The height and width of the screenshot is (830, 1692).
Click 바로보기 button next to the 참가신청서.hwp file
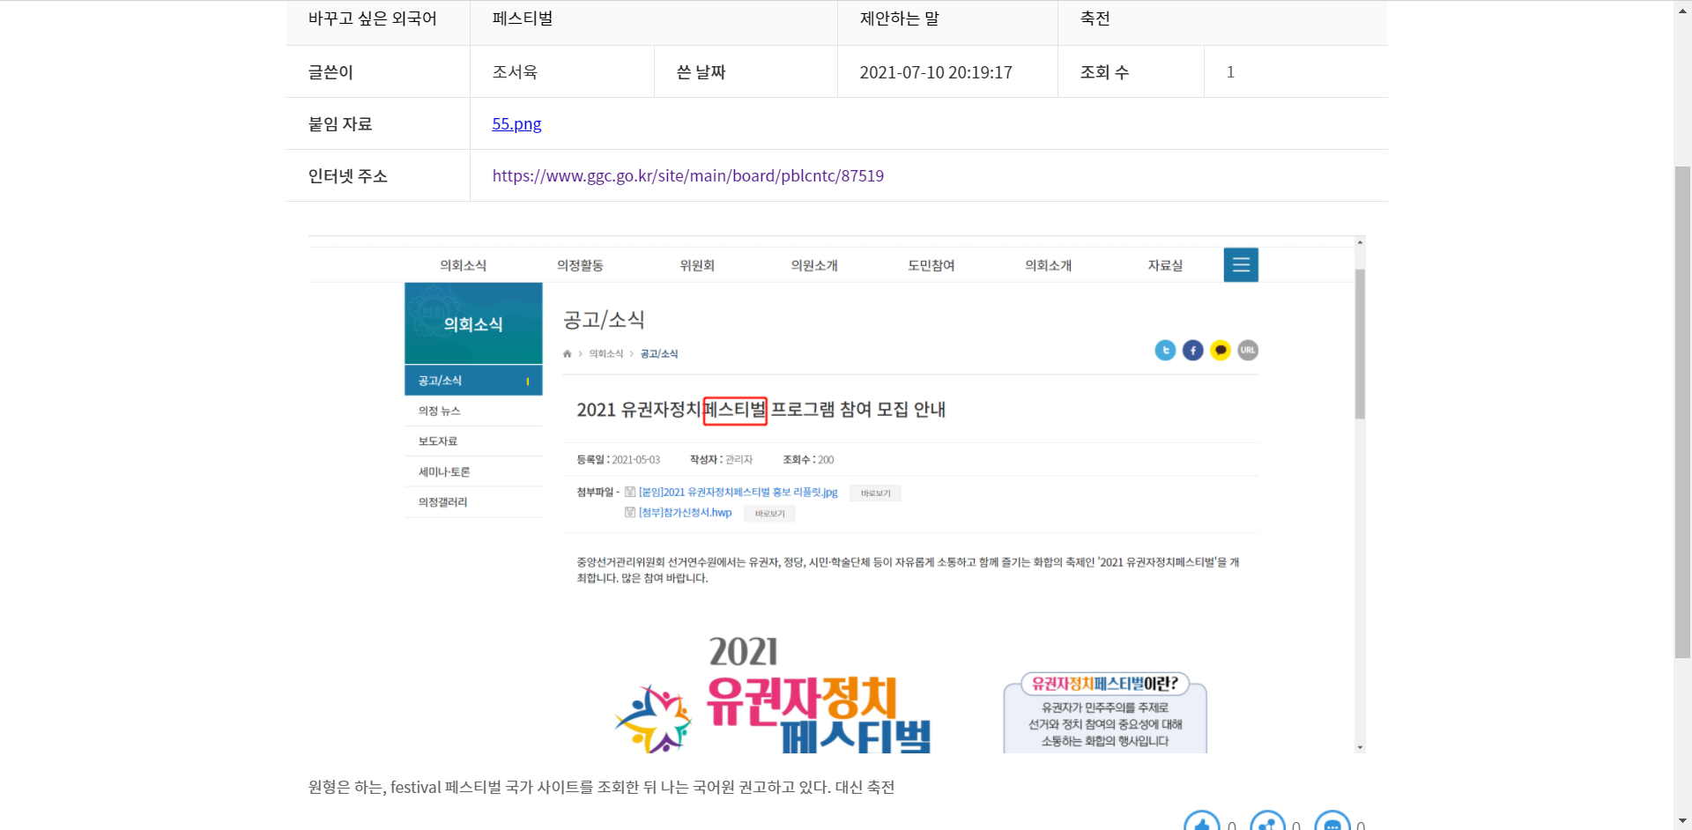(x=769, y=514)
